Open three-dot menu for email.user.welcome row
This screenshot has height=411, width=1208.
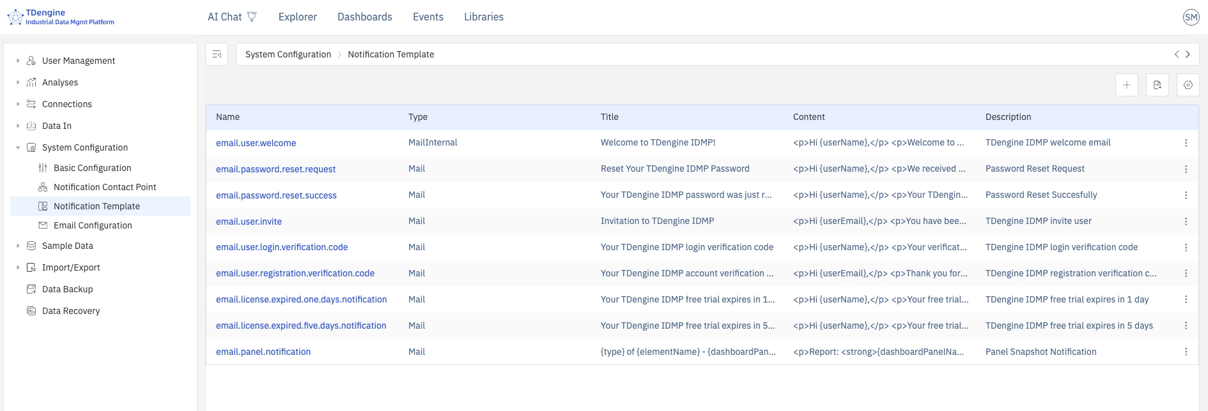point(1186,143)
